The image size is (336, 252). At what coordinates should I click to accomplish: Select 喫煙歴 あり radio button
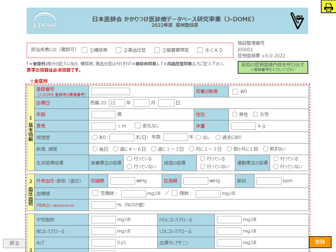(95, 137)
